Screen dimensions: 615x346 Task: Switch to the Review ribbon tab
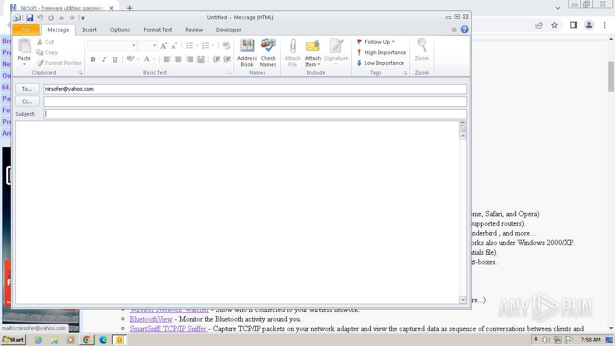coord(194,30)
